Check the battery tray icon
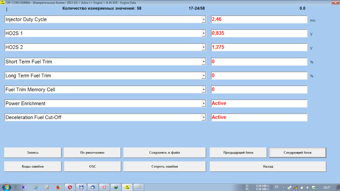340x191 pixels. click(x=302, y=187)
